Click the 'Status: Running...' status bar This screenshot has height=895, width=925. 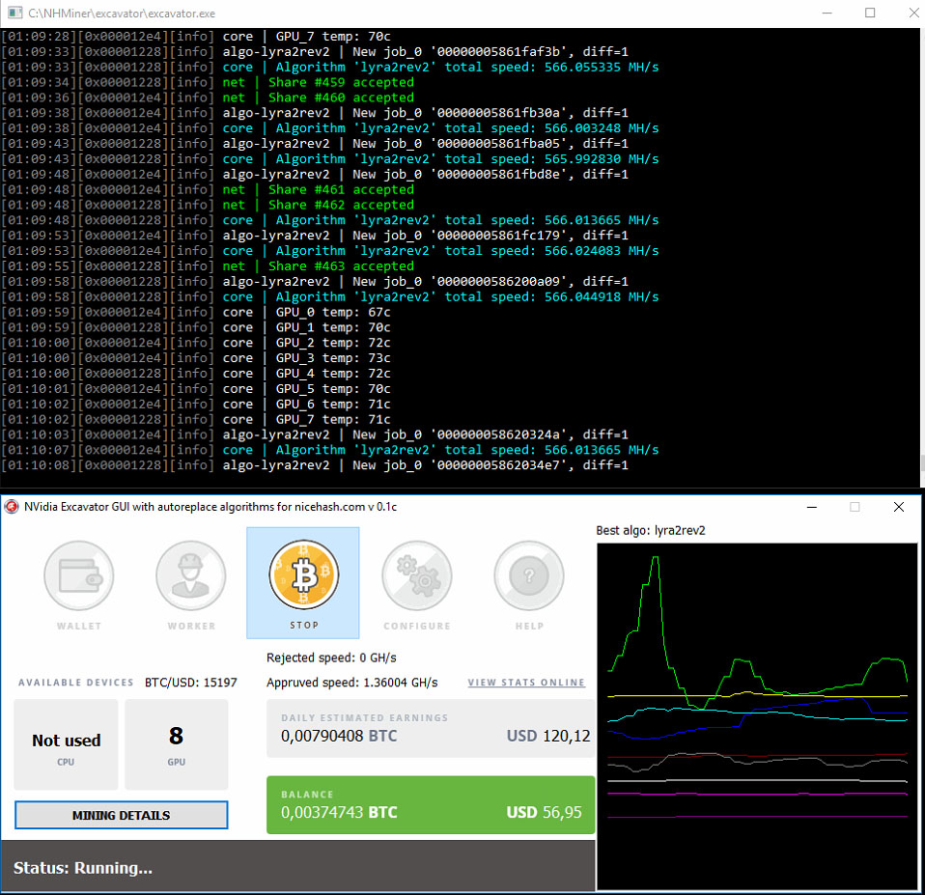click(297, 865)
